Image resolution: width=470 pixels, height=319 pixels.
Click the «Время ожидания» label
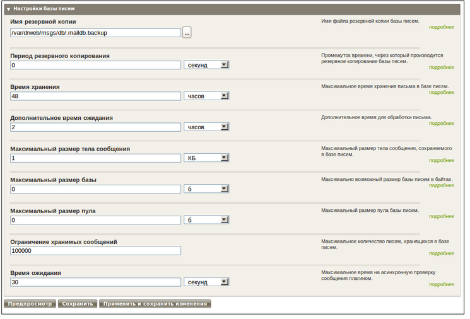pos(36,273)
